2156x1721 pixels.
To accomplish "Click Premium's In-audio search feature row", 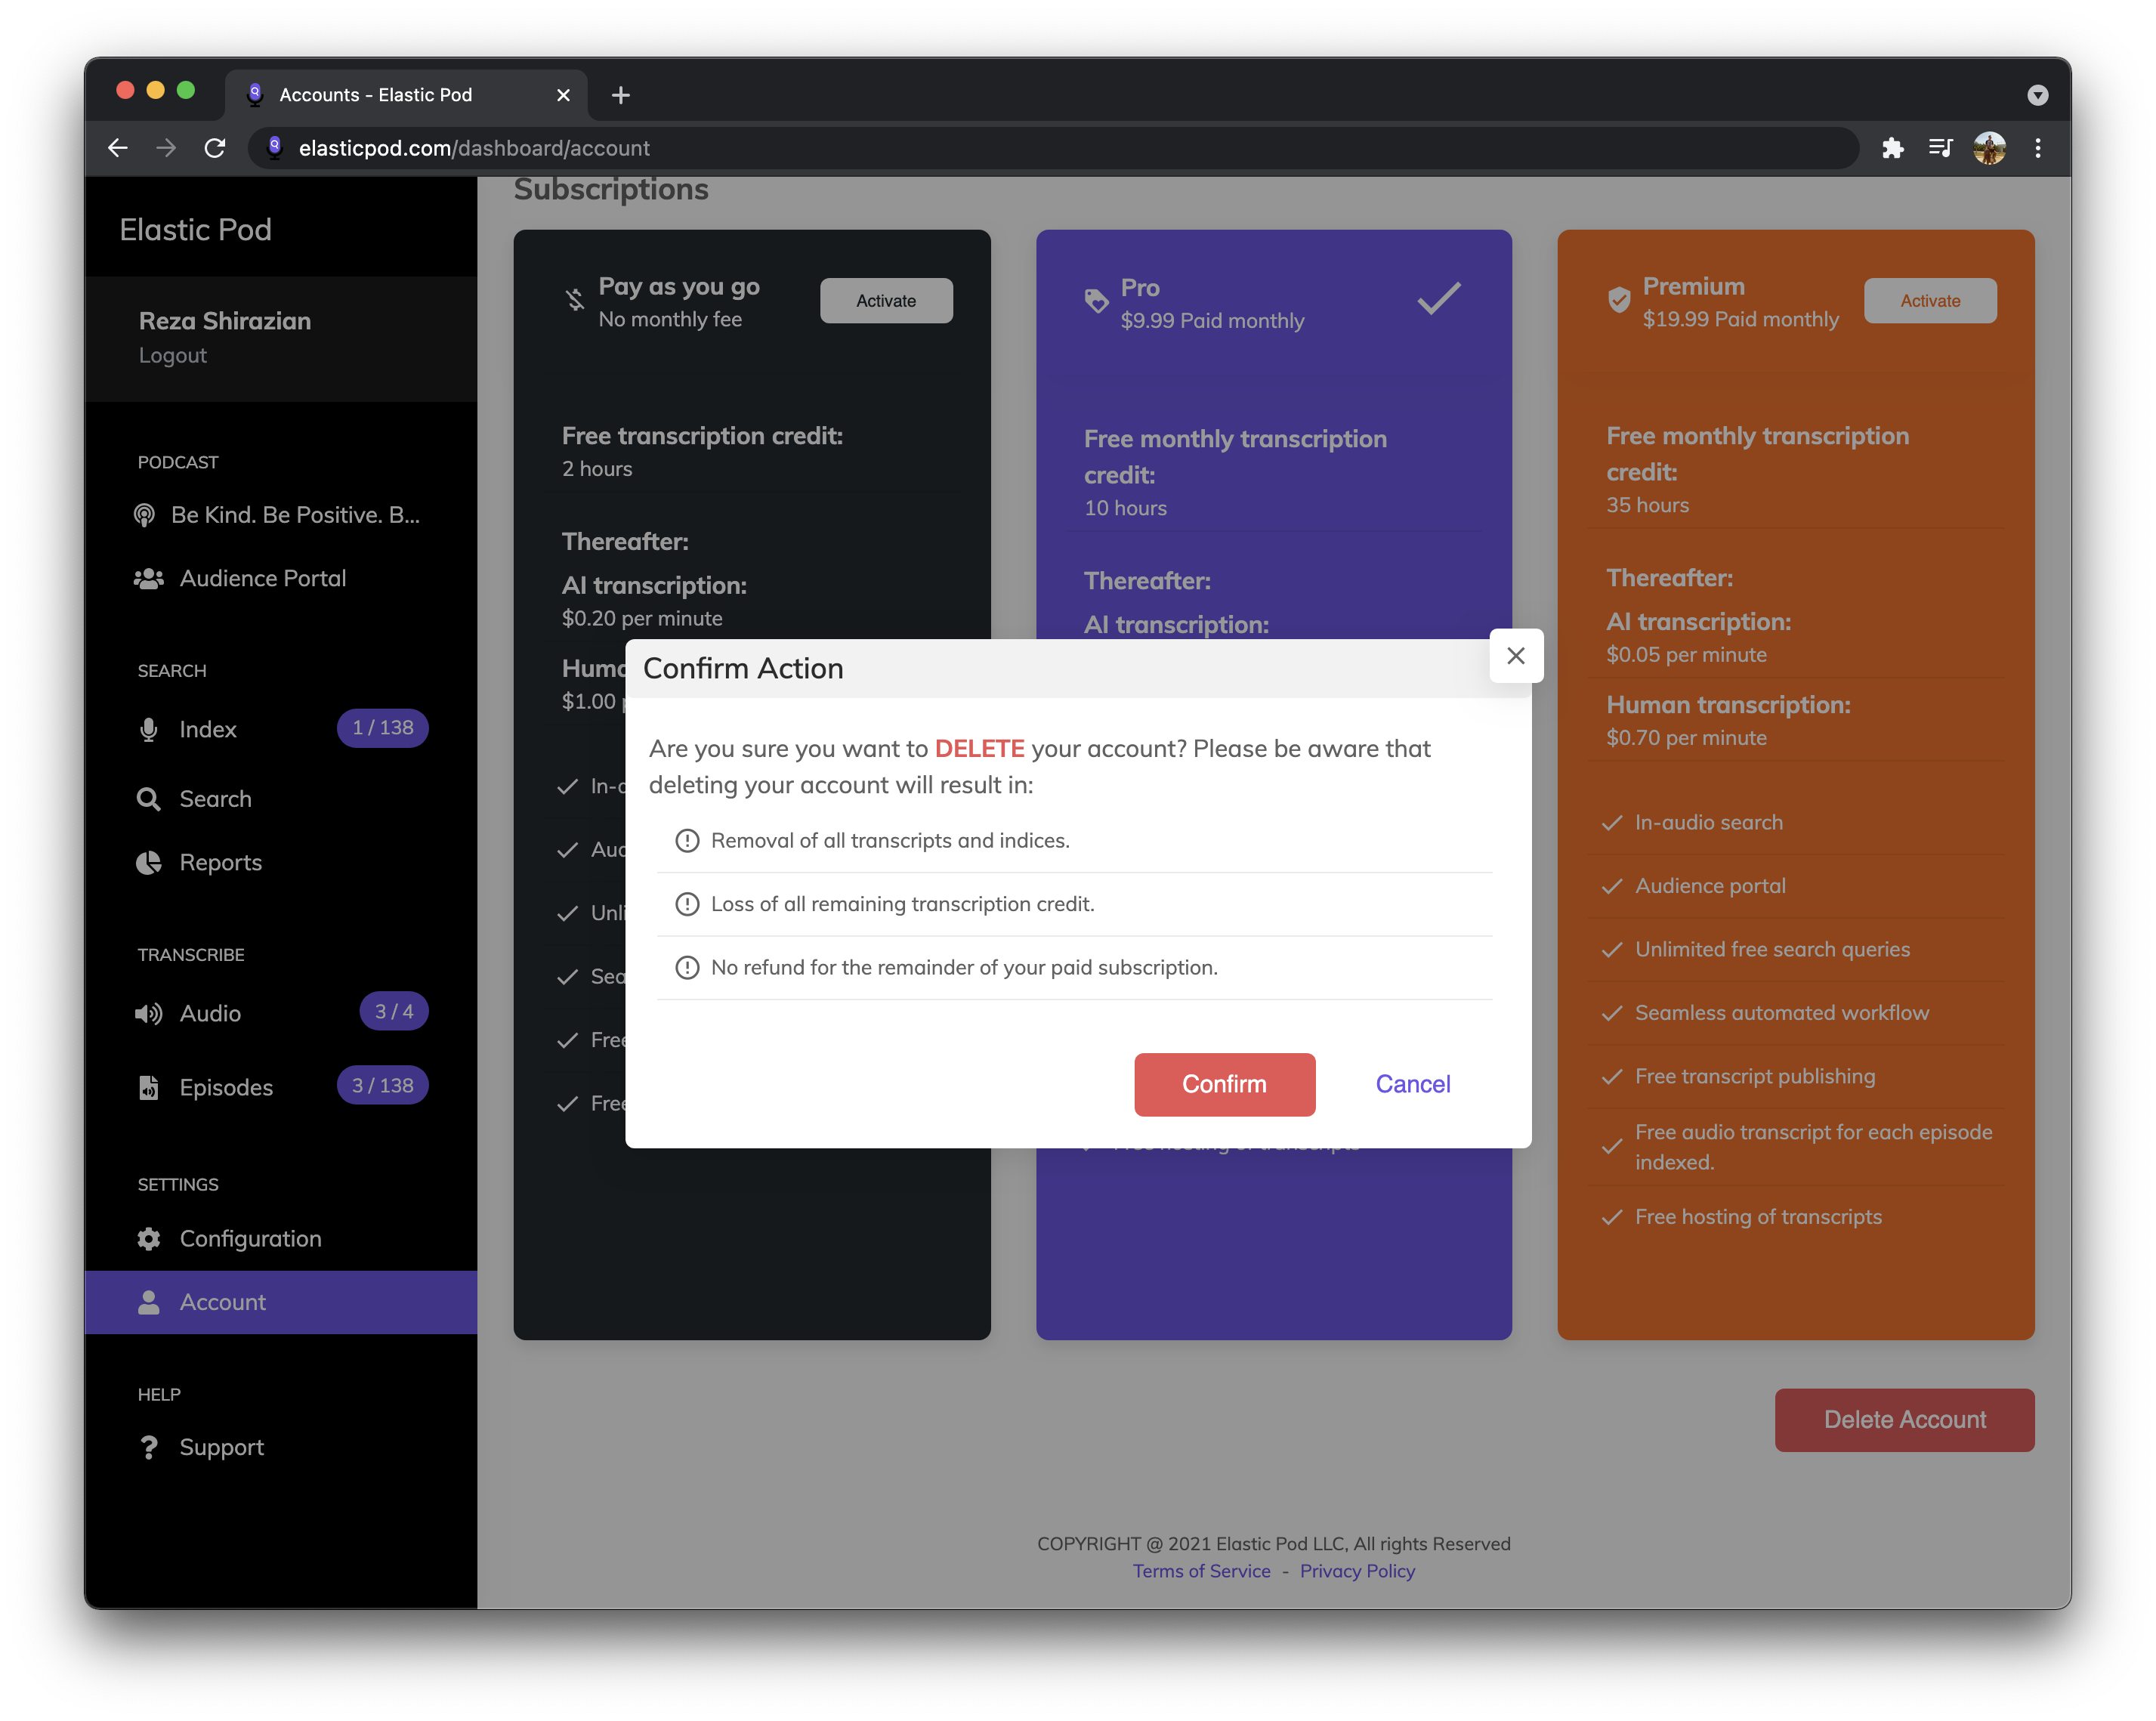I will click(1795, 823).
